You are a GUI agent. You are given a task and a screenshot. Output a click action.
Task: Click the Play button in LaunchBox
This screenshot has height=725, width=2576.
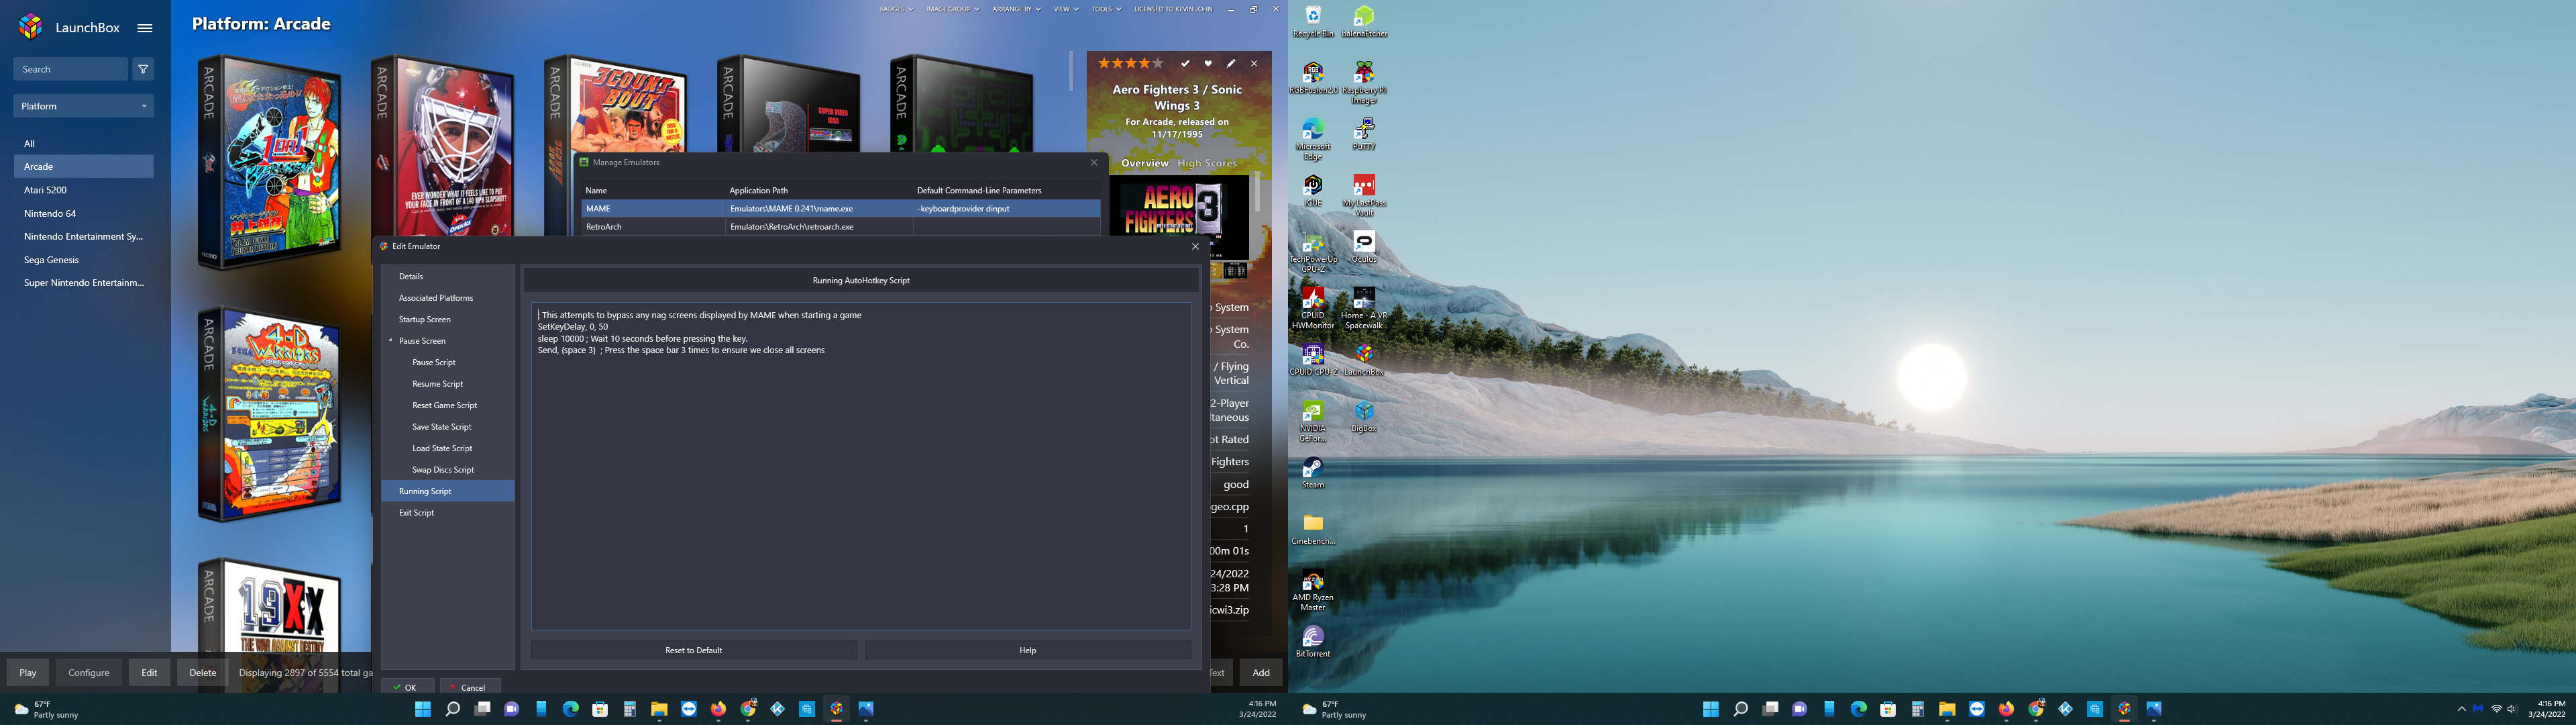click(x=28, y=673)
